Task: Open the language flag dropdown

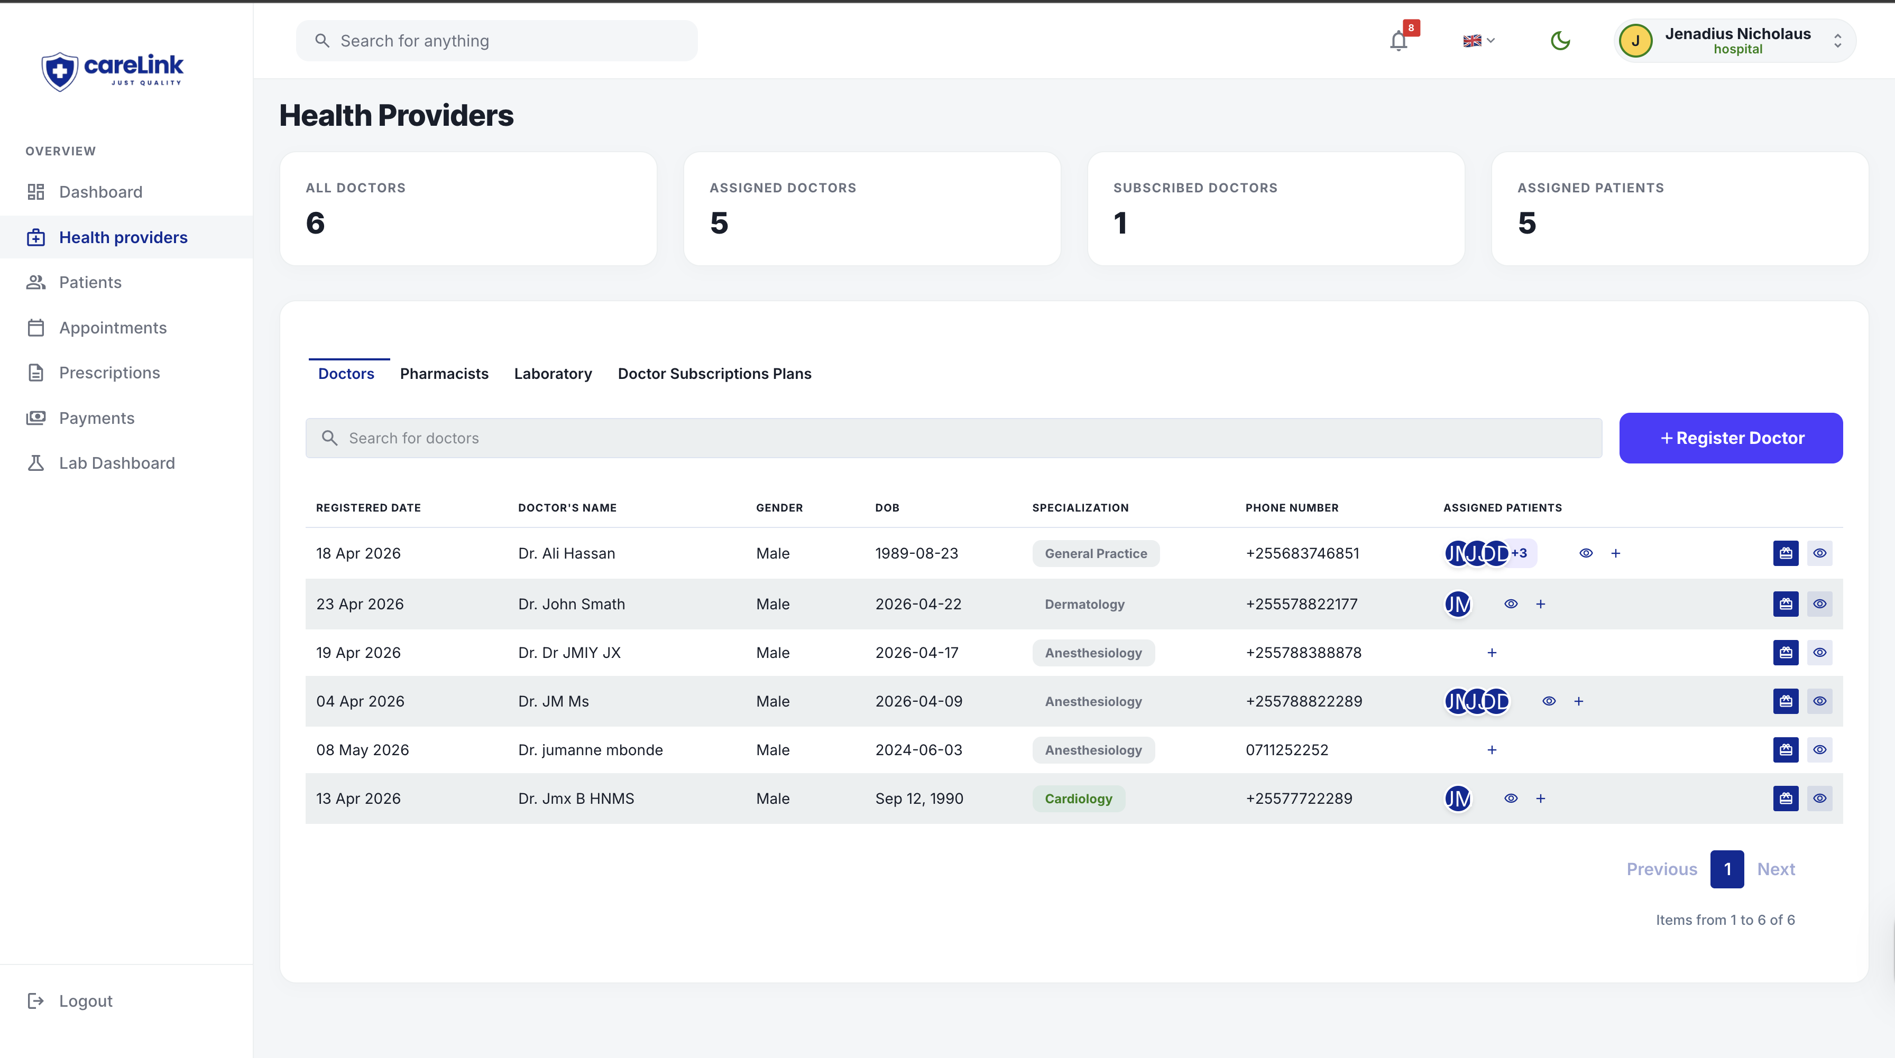Action: [1479, 41]
